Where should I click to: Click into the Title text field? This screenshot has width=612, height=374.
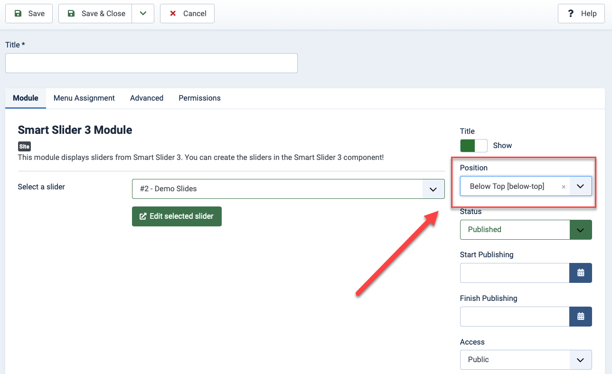(151, 63)
